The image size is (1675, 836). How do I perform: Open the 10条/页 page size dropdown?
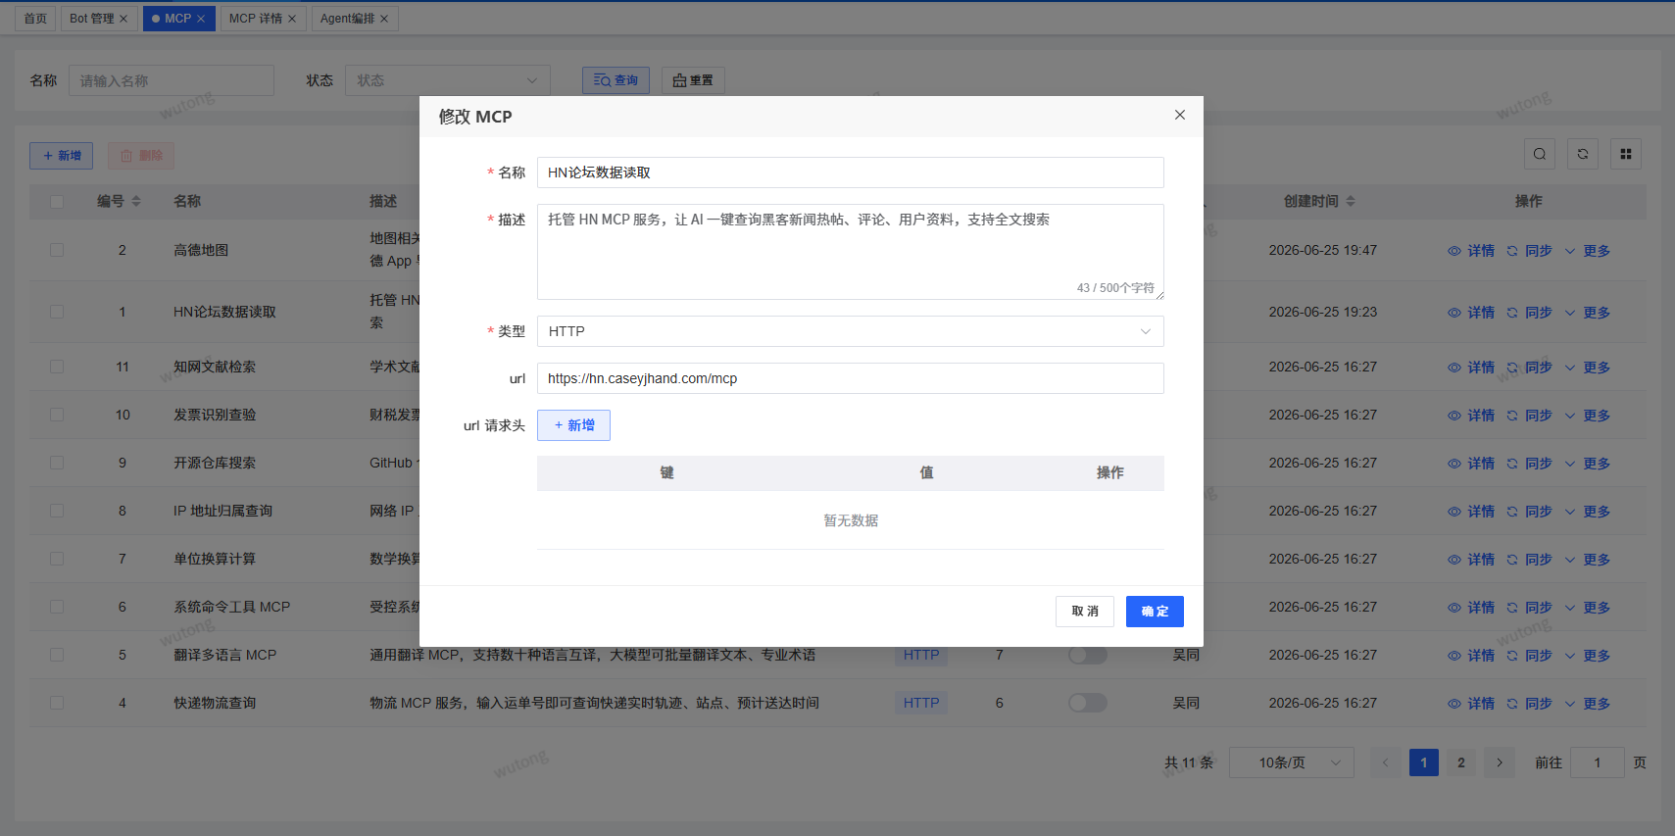[x=1292, y=762]
